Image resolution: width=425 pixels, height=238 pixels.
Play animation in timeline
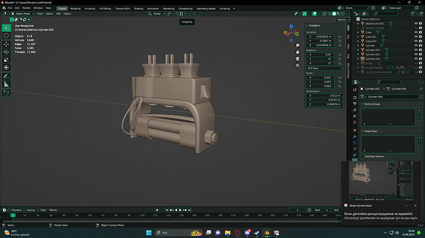[x=180, y=210]
